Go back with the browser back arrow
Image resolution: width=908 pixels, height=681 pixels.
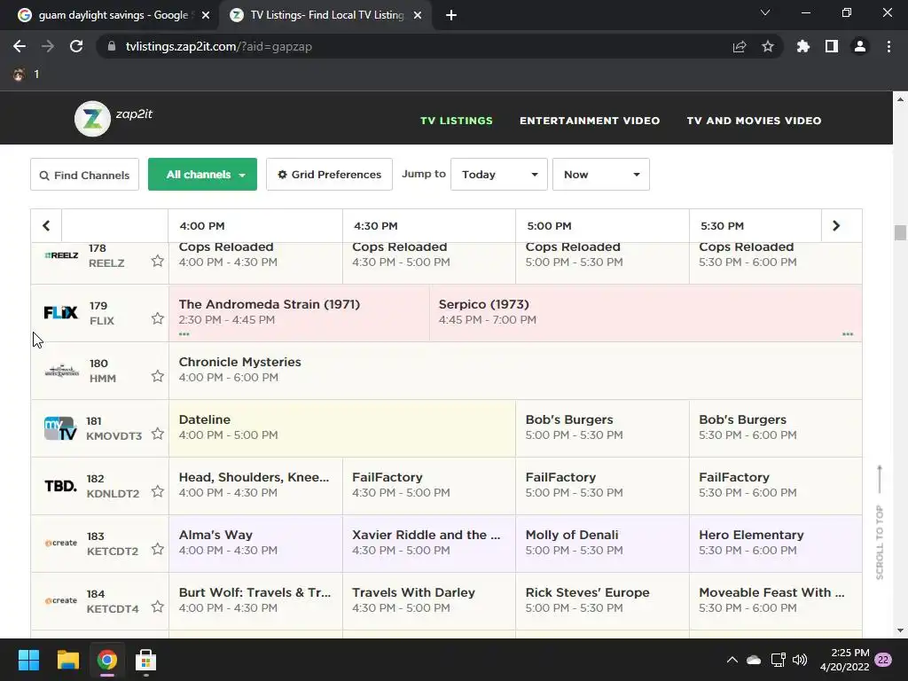point(20,46)
